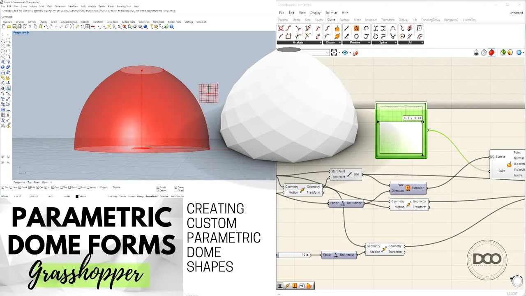Select the first Analysis panel component icon
This screenshot has width=526, height=296.
(x=281, y=28)
